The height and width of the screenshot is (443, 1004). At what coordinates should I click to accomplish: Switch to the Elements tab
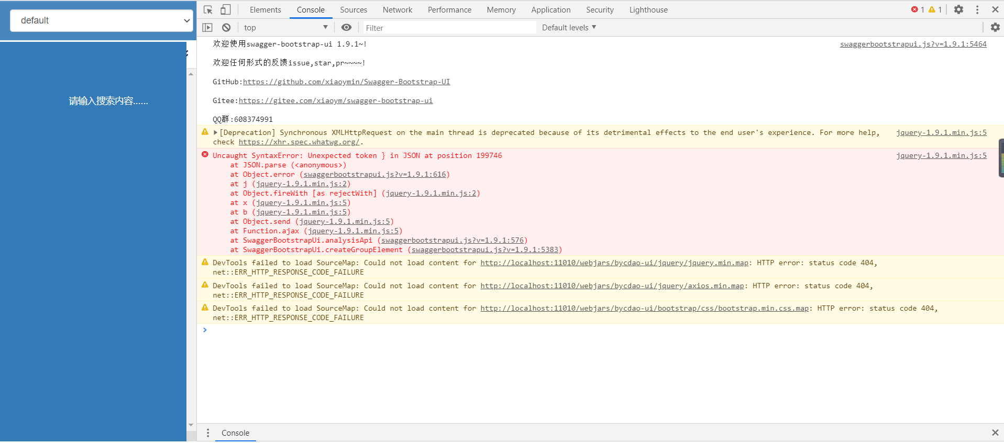click(265, 9)
